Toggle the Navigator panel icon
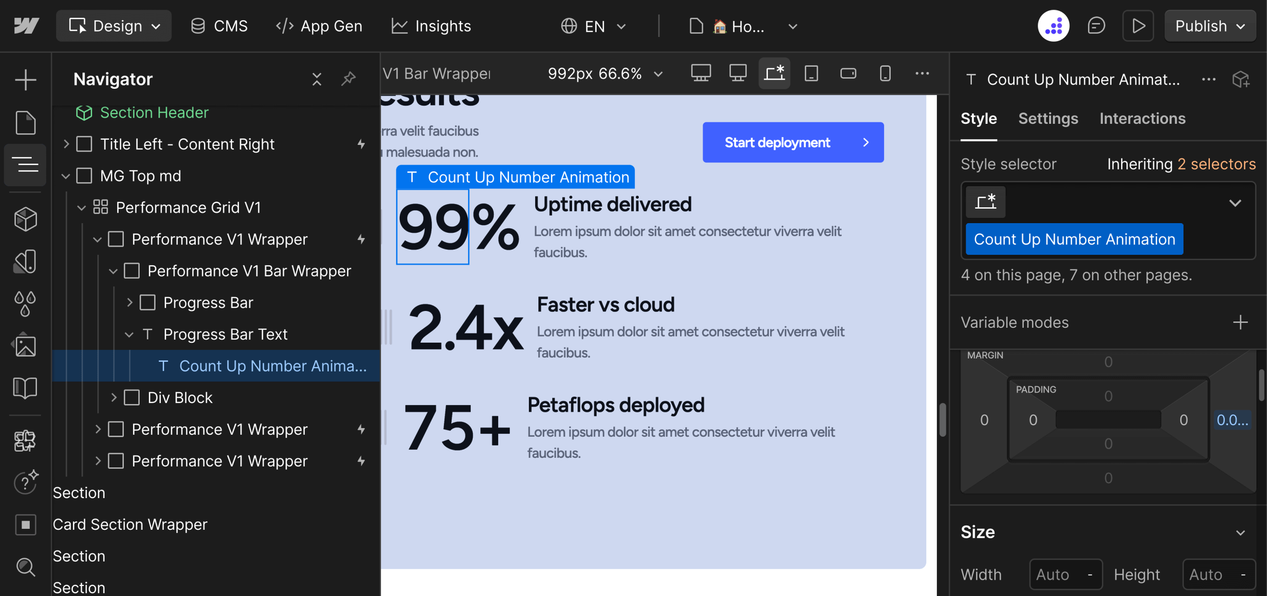Screen dimensions: 1267x596 click(25, 165)
